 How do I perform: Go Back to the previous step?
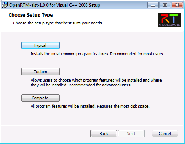click(x=104, y=134)
